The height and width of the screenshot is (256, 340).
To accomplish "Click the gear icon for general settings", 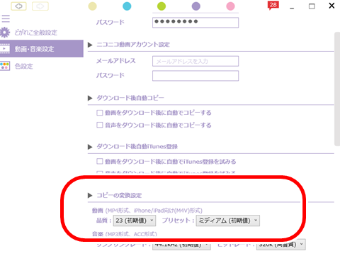I will click(x=5, y=33).
